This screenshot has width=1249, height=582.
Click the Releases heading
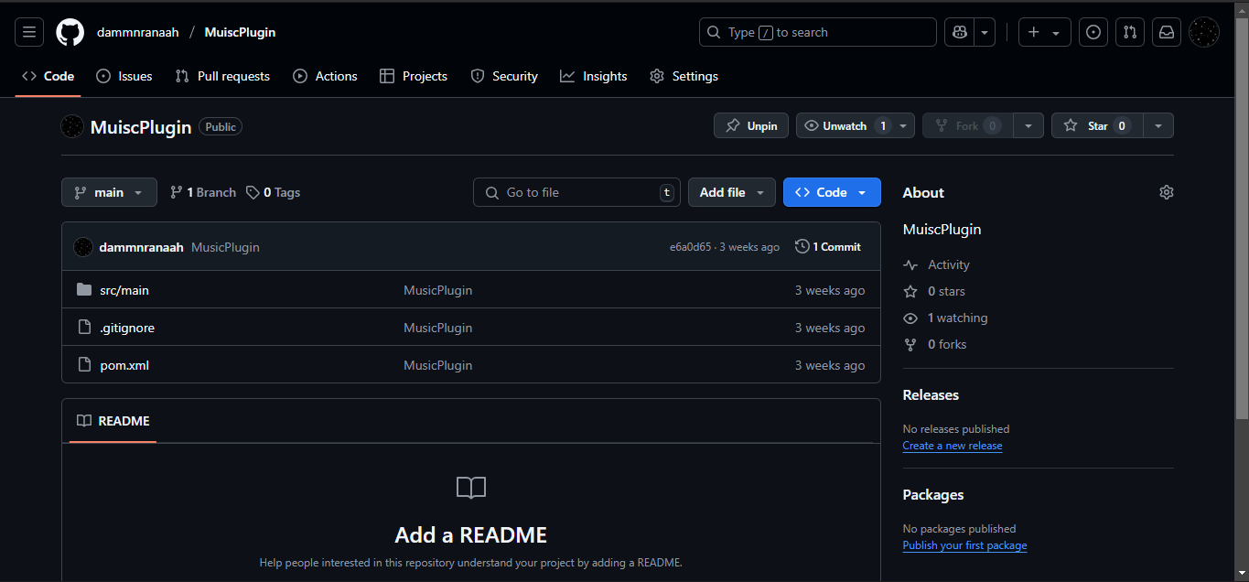click(x=931, y=395)
